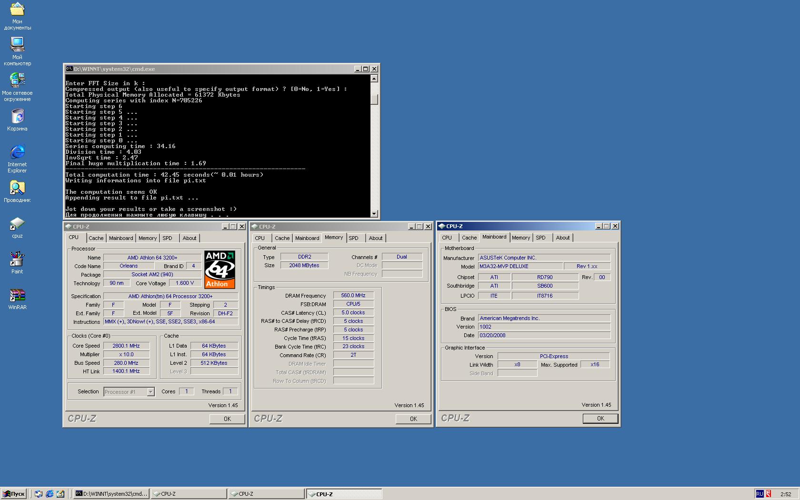Image resolution: width=800 pixels, height=500 pixels.
Task: Click the Core Speed 2800.1 MHz field
Action: (x=126, y=346)
